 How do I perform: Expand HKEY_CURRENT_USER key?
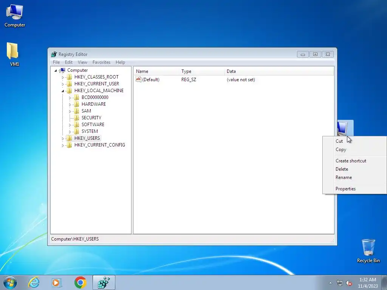coord(63,84)
